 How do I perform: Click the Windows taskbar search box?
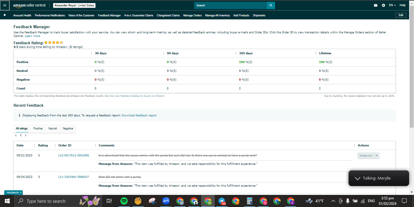tap(58, 201)
